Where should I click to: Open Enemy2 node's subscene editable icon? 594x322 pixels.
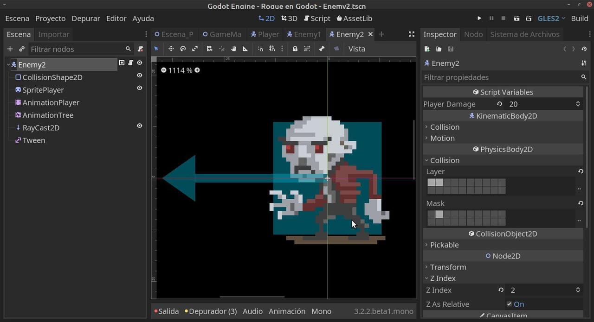click(x=122, y=63)
